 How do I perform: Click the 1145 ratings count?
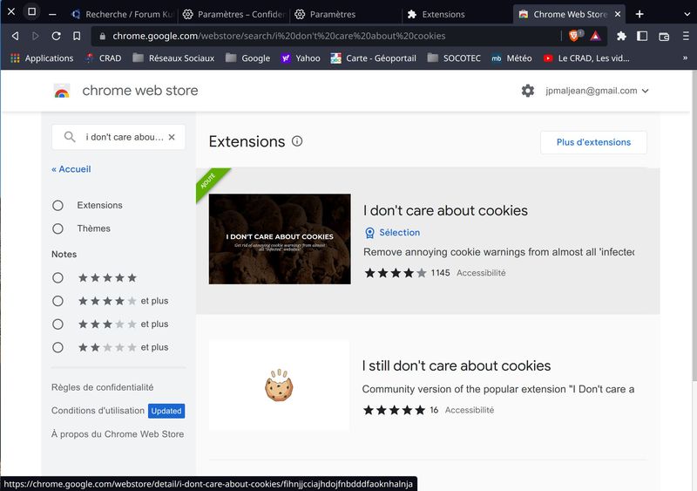click(x=440, y=273)
